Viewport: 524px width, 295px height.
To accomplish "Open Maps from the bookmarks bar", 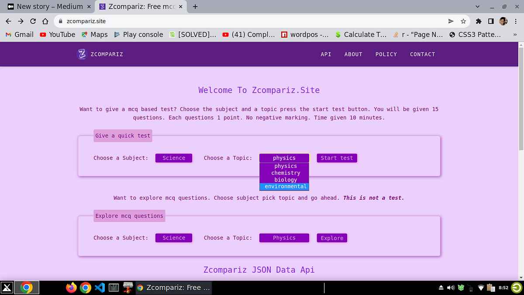I will pos(94,35).
